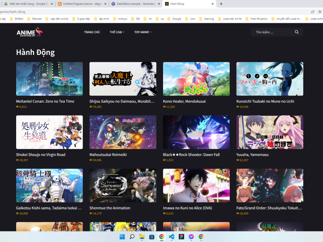Close the Hành Động browser tab
This screenshot has height=242, width=323.
click(x=213, y=4)
